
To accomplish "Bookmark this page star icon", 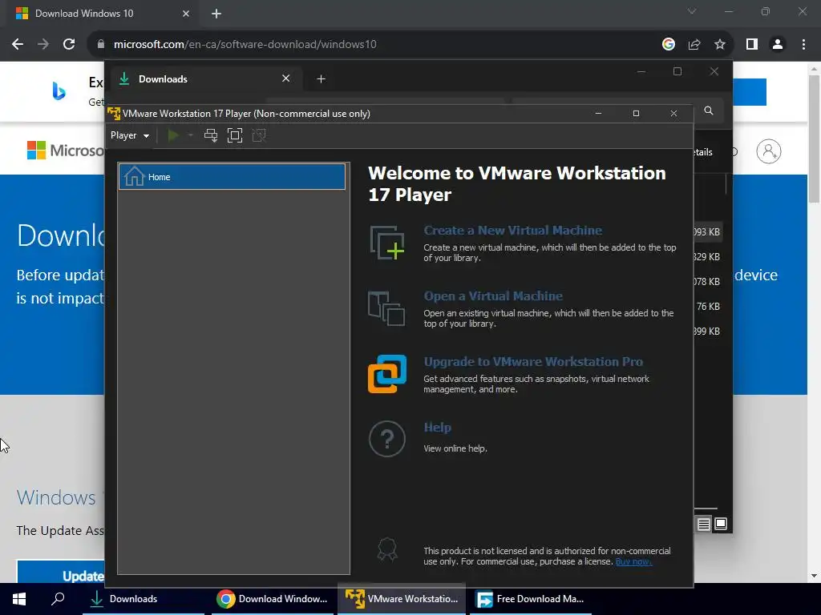I will tap(720, 45).
